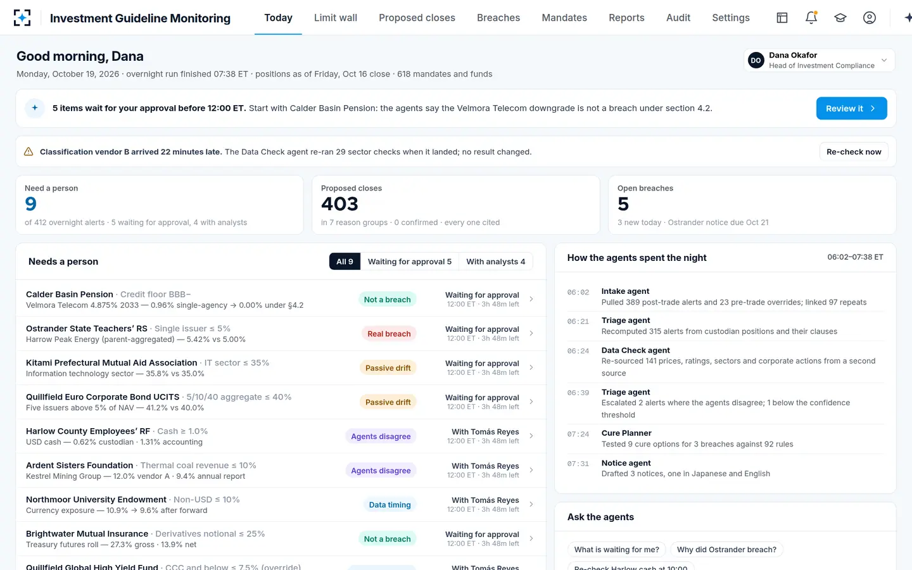
Task: Select the Ostrander State Teachers' RS name
Action: [x=87, y=329]
